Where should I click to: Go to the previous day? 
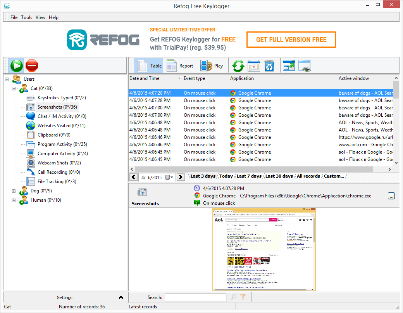[x=133, y=177]
